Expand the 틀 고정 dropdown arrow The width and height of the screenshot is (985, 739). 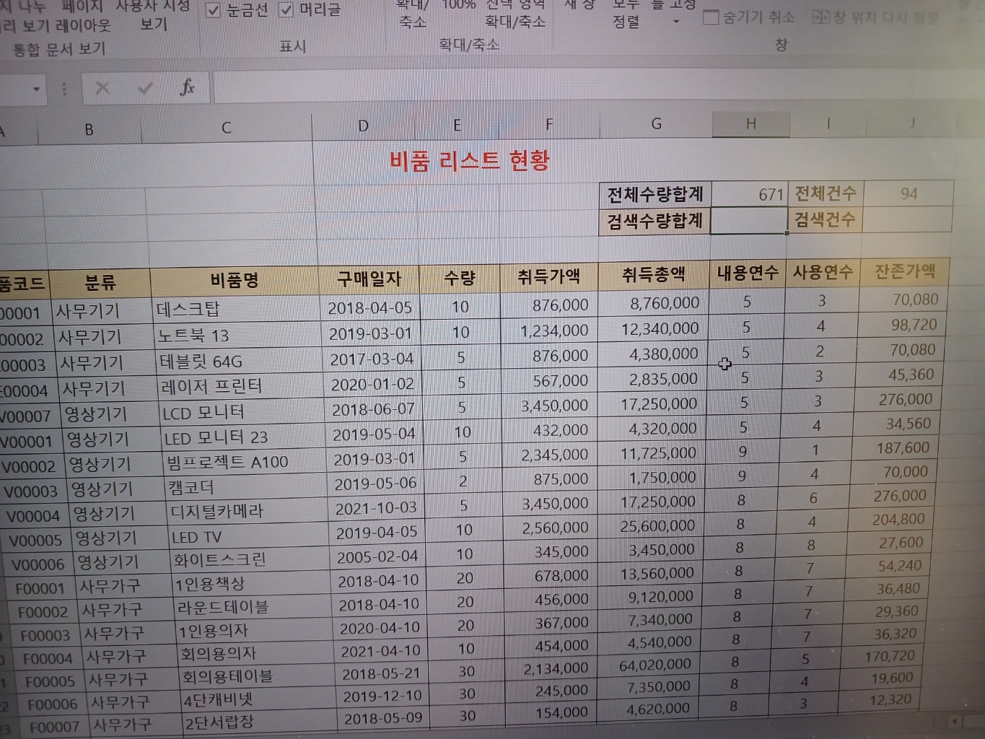(676, 22)
